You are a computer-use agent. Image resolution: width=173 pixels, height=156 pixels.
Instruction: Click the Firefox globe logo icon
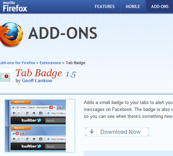11,34
